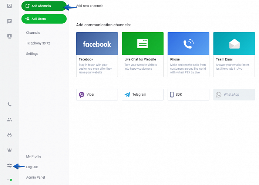Select the Live Chat green banner icon
Screen dimensions: 259x185
click(x=142, y=44)
